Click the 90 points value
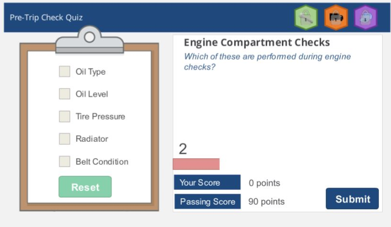 266,201
